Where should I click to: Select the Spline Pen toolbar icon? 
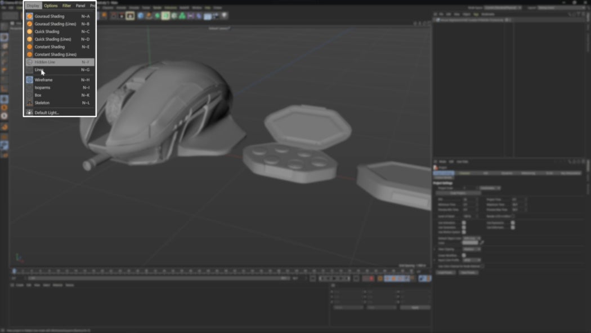[x=149, y=16]
